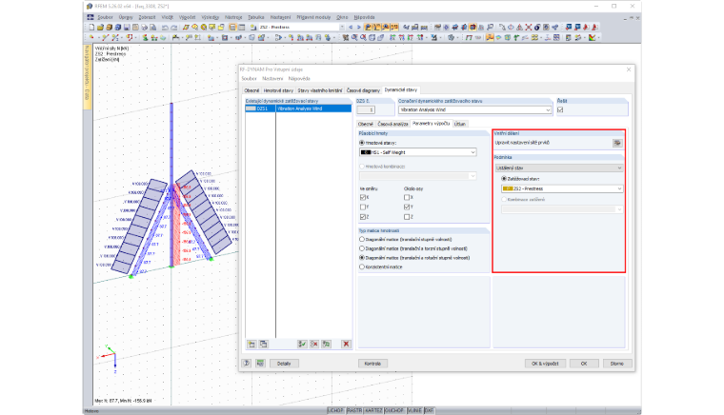This screenshot has height=415, width=724.
Task: Toggle UCHOP in the status bar
Action: [335, 410]
